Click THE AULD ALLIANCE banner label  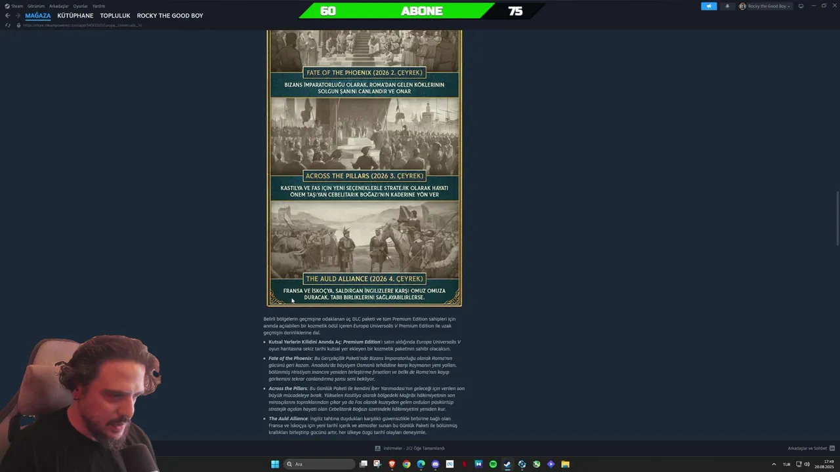tap(364, 279)
